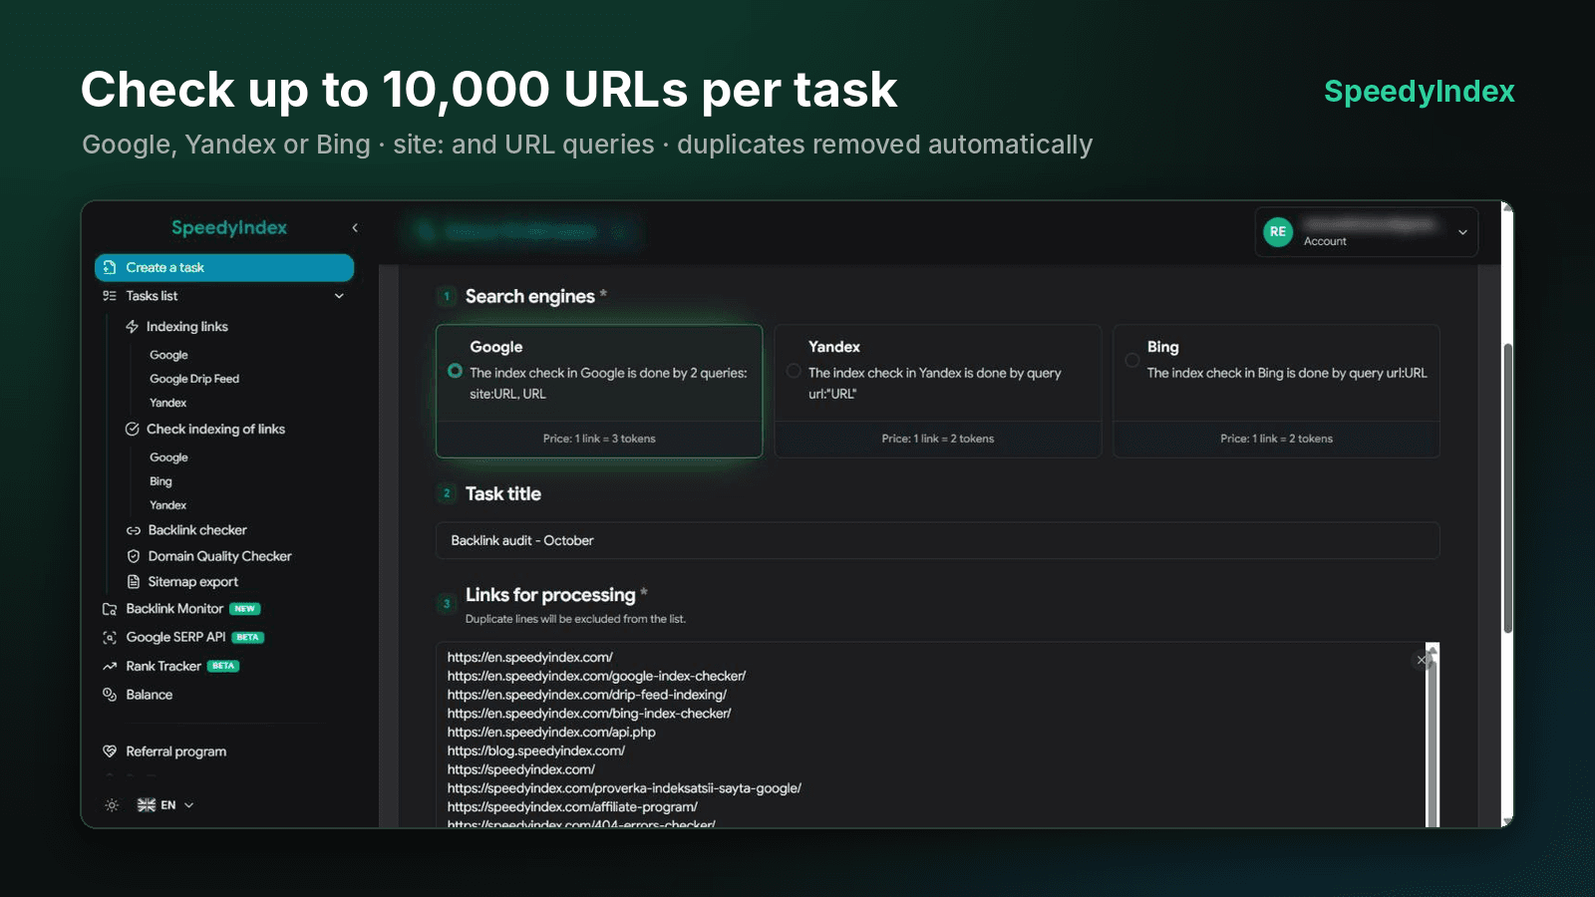Click the Create a task icon
Screen dimensions: 1595x897
coord(110,267)
